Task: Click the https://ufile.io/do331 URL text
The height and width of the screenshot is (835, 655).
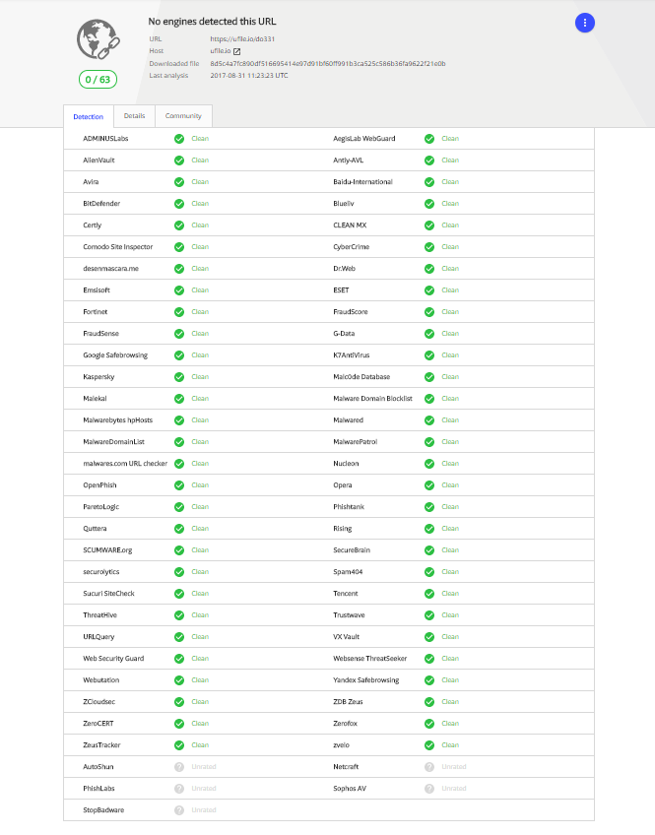Action: coord(242,38)
